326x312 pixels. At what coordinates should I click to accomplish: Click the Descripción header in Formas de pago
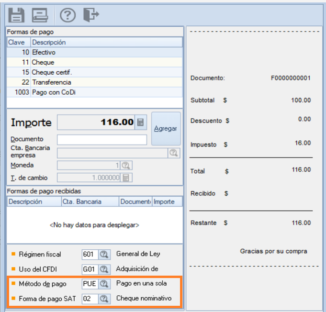[106, 43]
